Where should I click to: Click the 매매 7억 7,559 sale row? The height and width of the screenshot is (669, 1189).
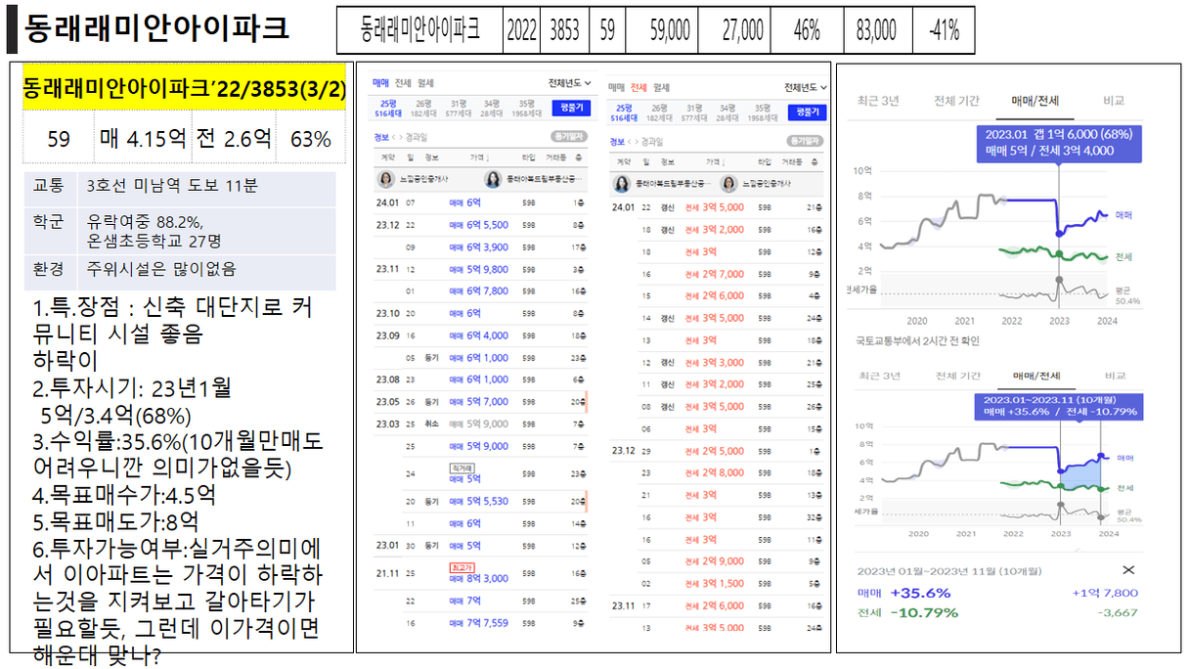[x=481, y=623]
